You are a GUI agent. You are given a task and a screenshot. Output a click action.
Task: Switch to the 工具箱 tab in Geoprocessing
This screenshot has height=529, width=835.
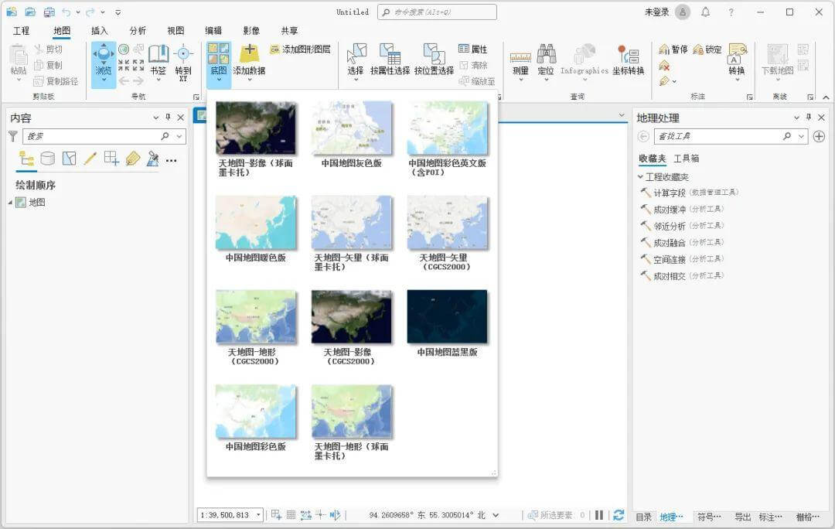click(687, 159)
